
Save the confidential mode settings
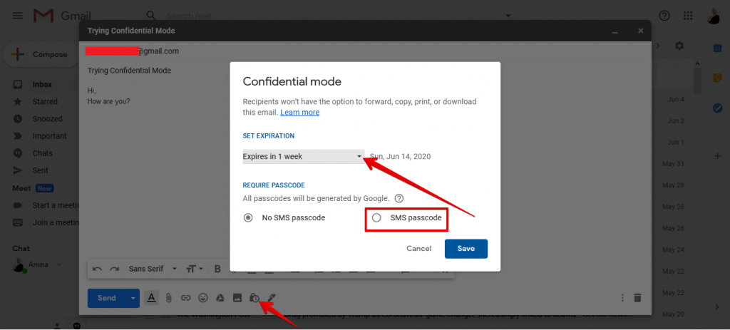tap(466, 248)
